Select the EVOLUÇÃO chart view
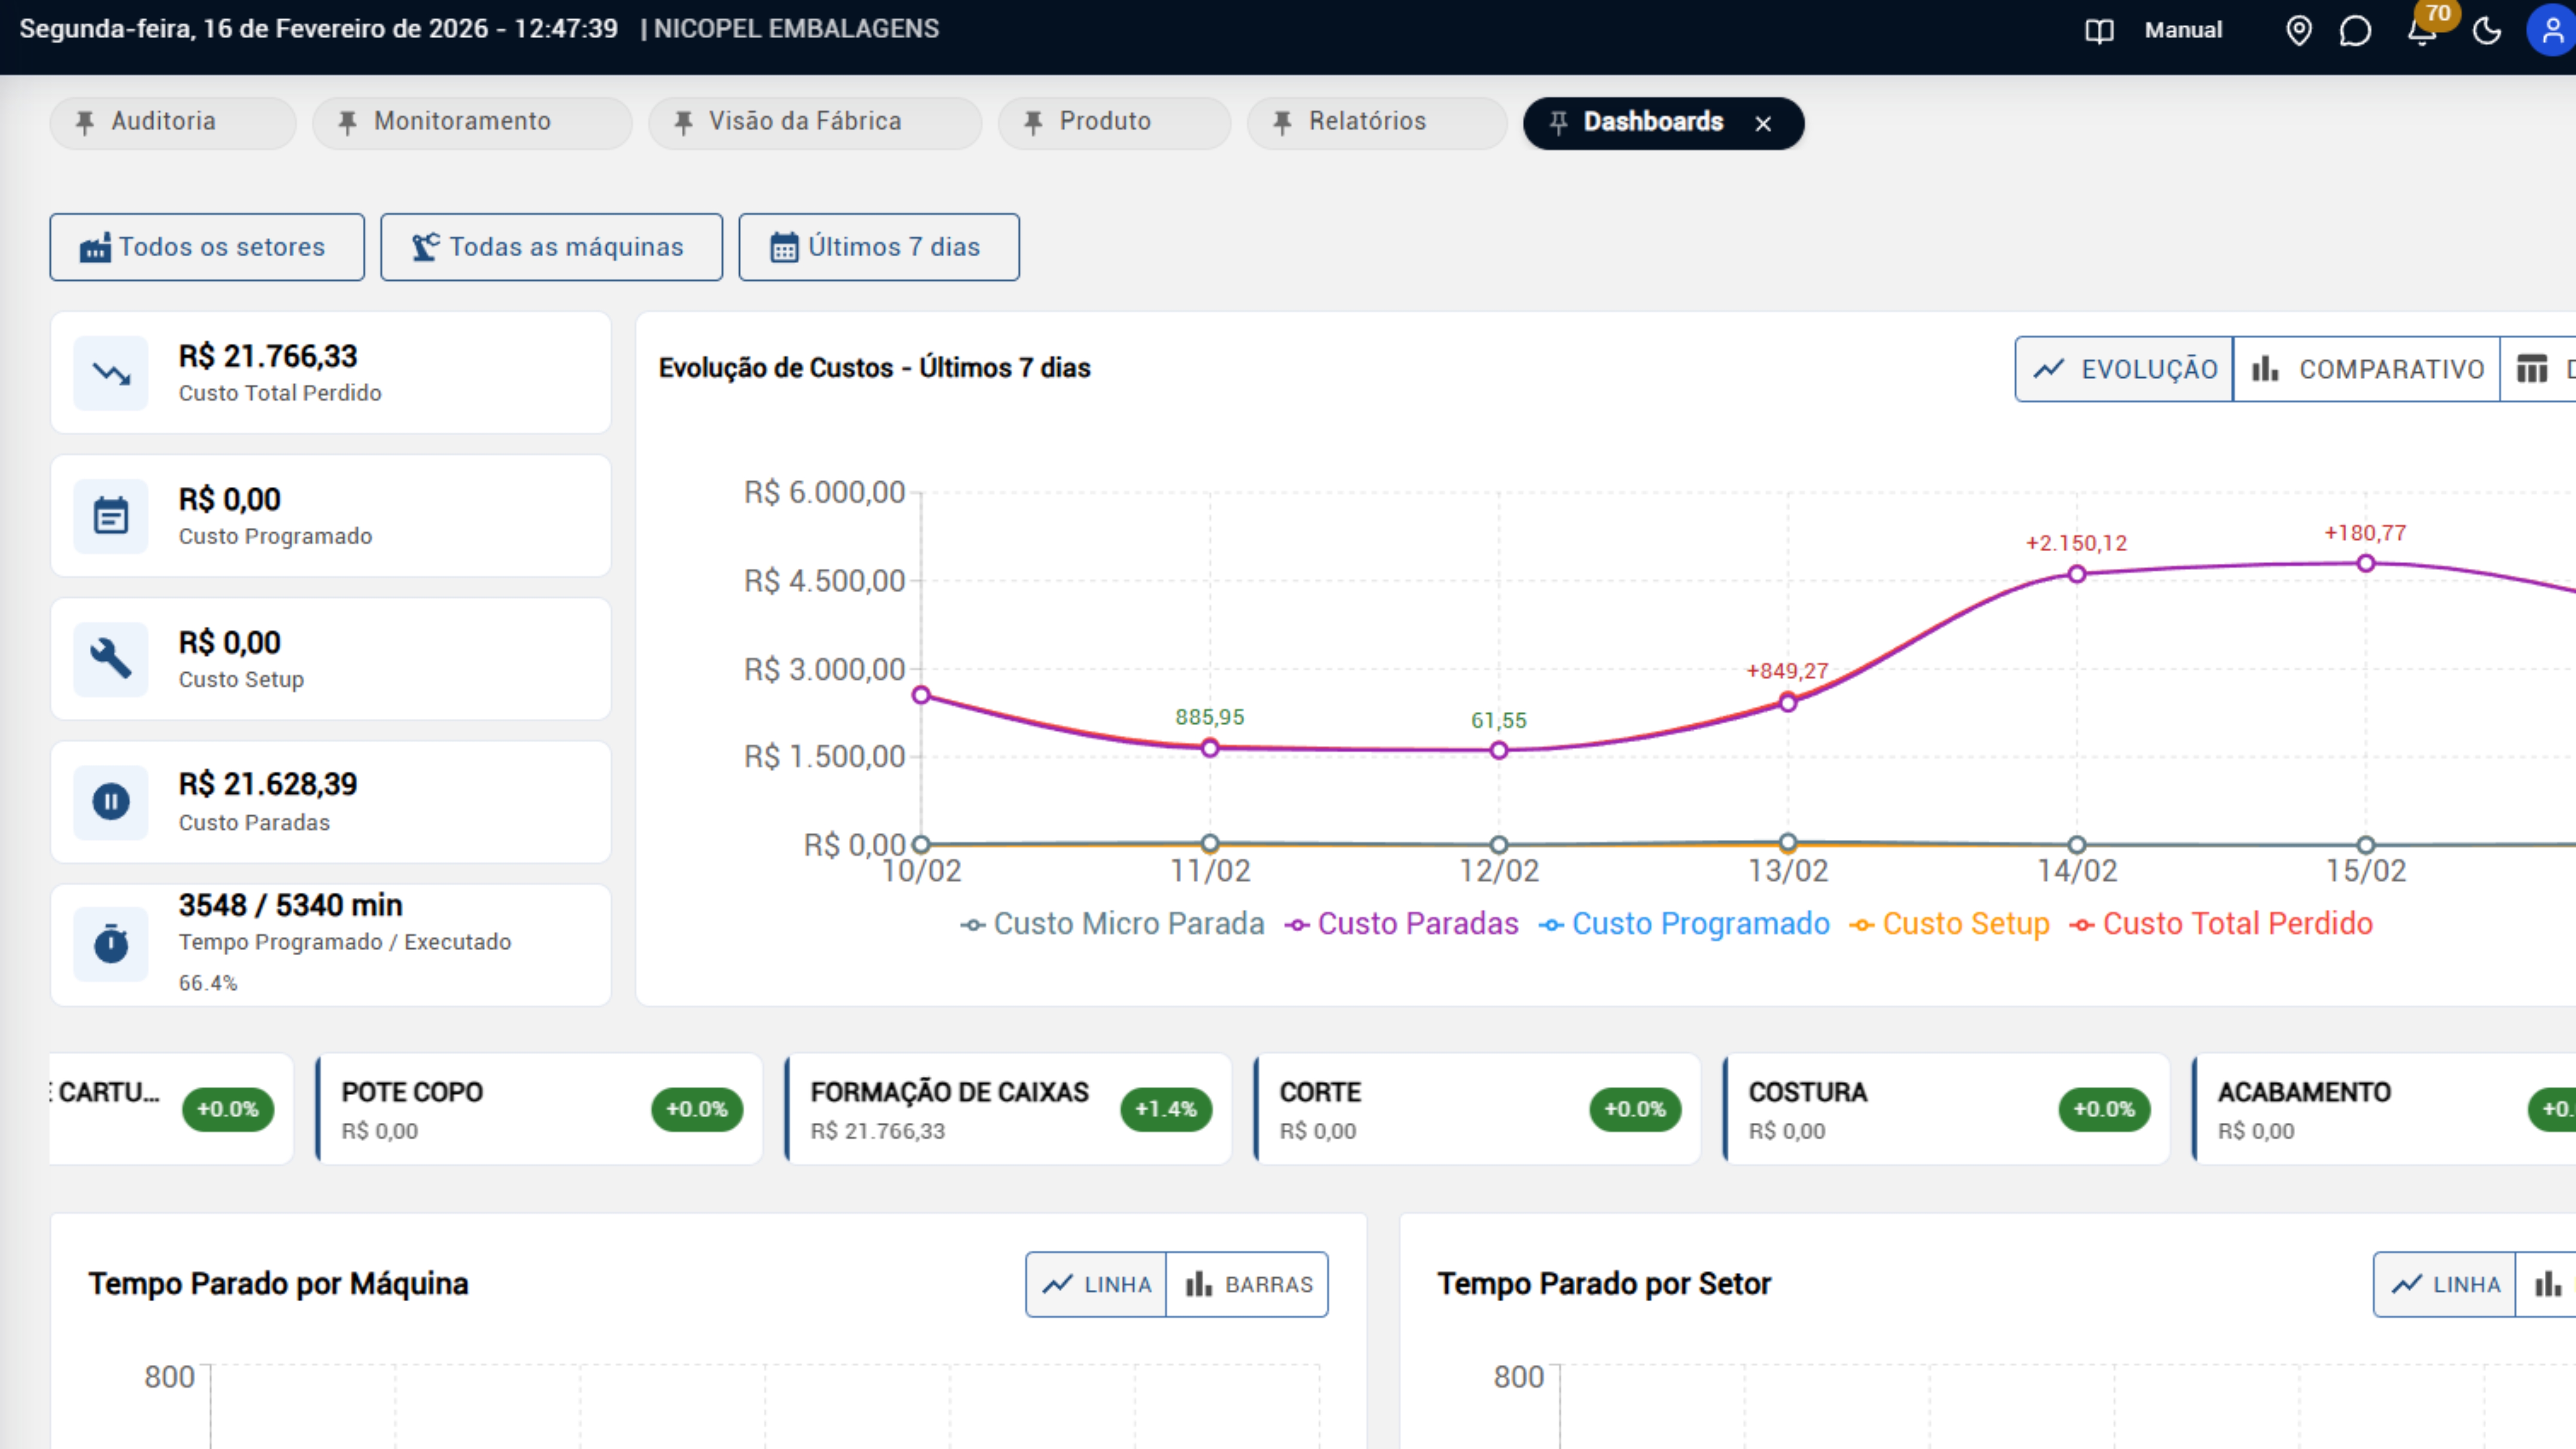 tap(2124, 369)
